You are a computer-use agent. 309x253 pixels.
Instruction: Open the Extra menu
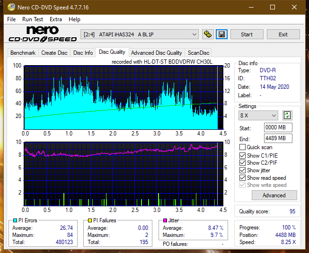pyautogui.click(x=56, y=19)
